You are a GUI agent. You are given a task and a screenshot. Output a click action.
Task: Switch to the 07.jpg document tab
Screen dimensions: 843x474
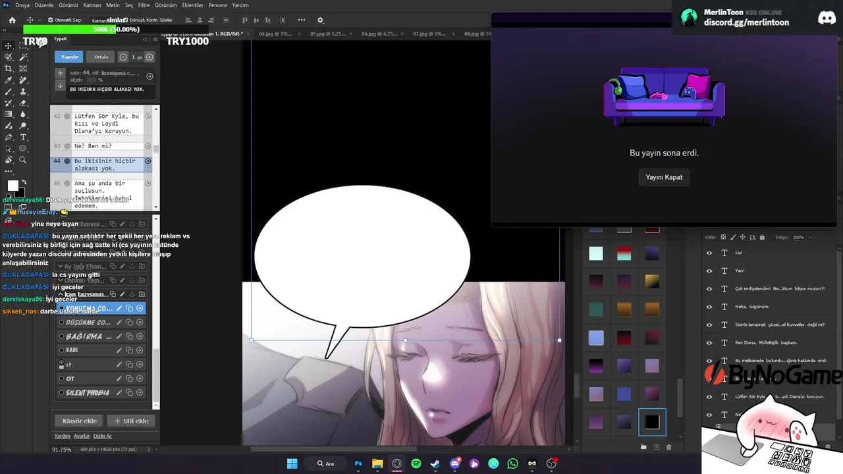[x=429, y=34]
